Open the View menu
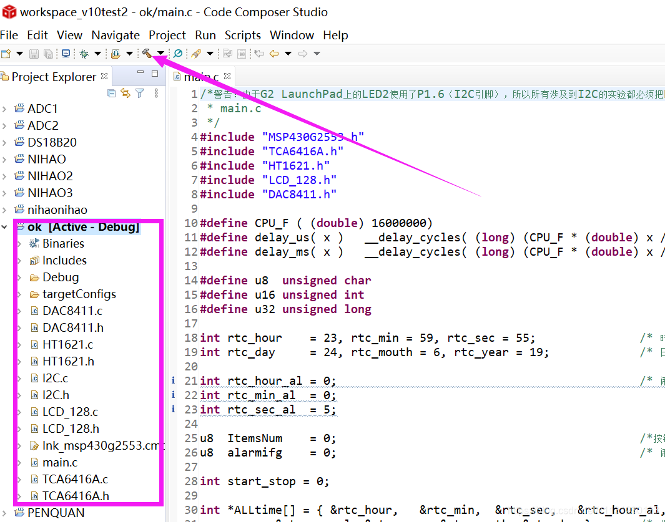Viewport: 665px width, 522px height. click(69, 35)
